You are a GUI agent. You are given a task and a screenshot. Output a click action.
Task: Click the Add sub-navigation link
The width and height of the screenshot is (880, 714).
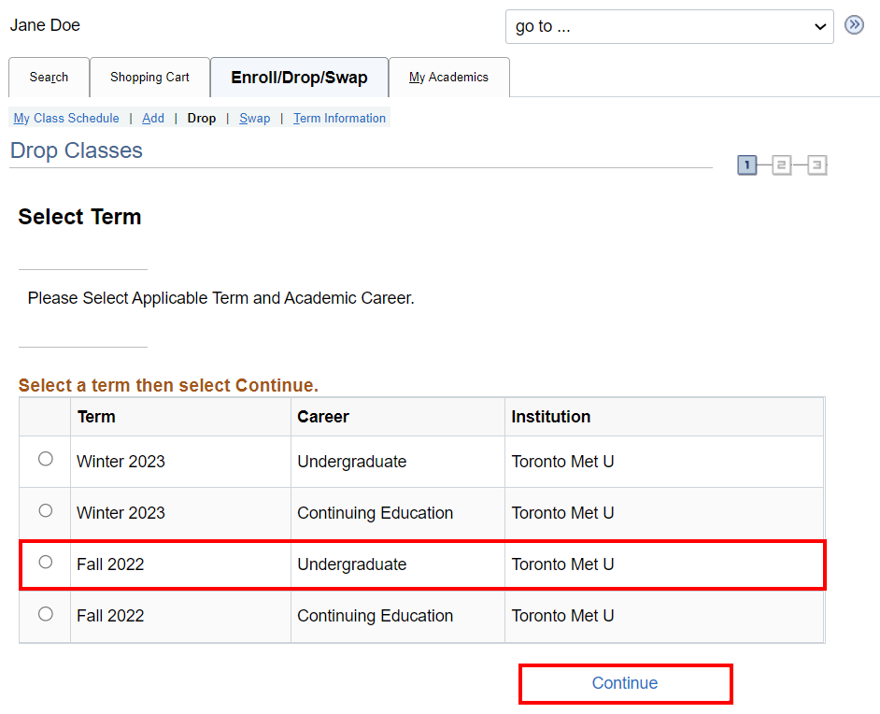coord(153,119)
